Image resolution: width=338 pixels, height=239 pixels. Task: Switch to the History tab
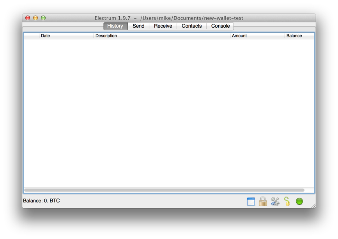click(115, 26)
